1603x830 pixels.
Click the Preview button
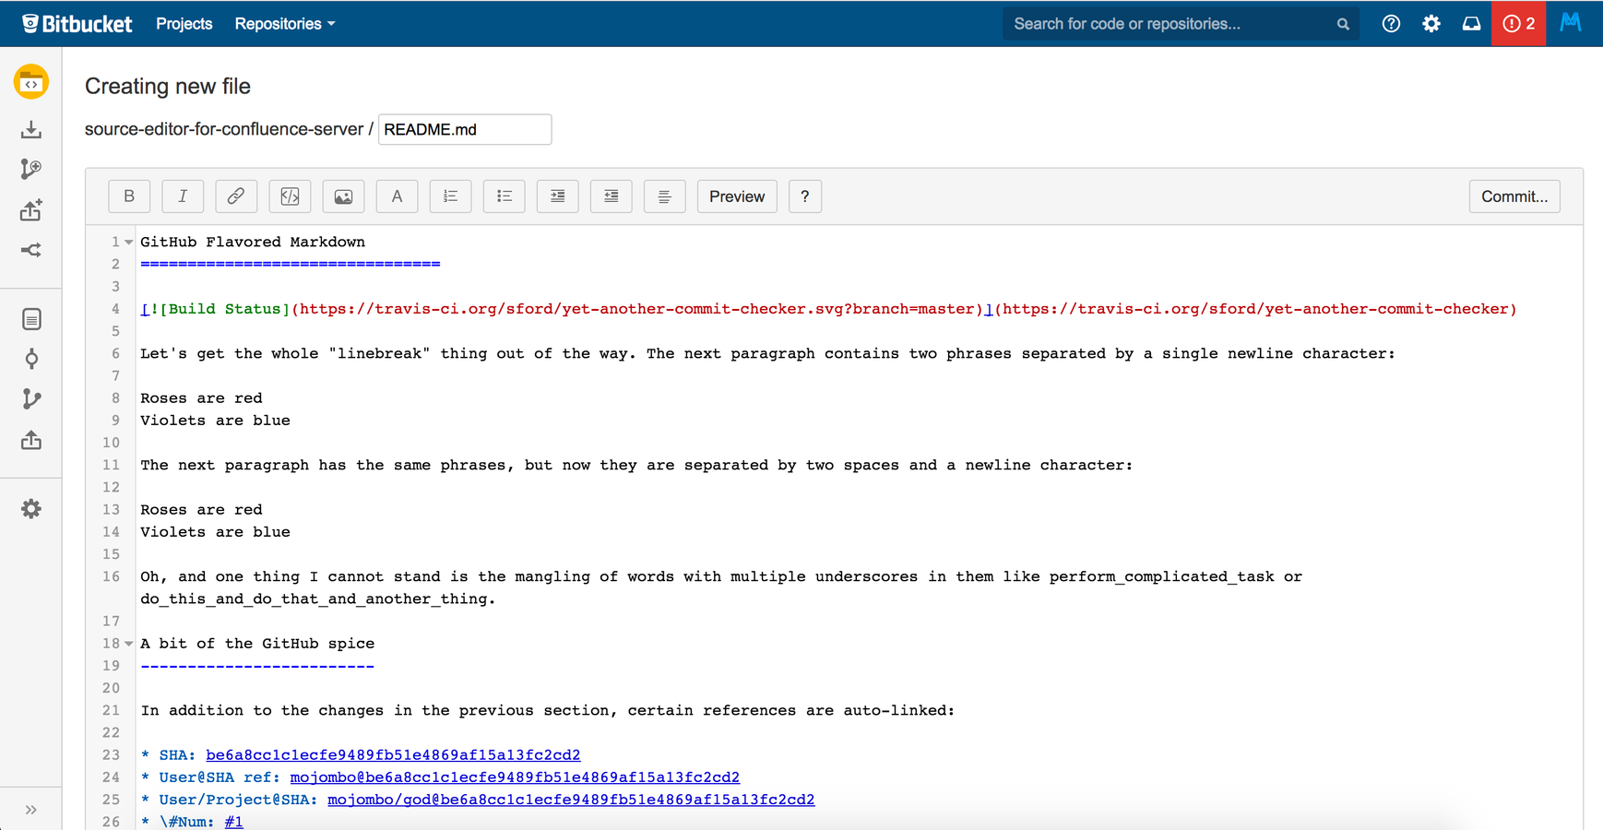[737, 196]
